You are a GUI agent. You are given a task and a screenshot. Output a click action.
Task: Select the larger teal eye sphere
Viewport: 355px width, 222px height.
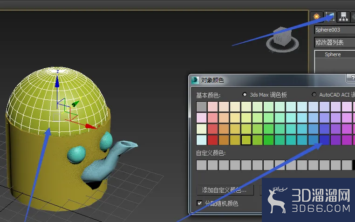pos(76,154)
